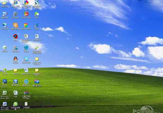The height and width of the screenshot is (113, 163).
Task: Launch the QQ penguin shortcut
Action: pos(15,59)
